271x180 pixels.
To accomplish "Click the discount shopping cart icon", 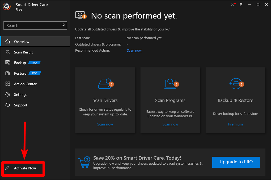I will [84, 162].
